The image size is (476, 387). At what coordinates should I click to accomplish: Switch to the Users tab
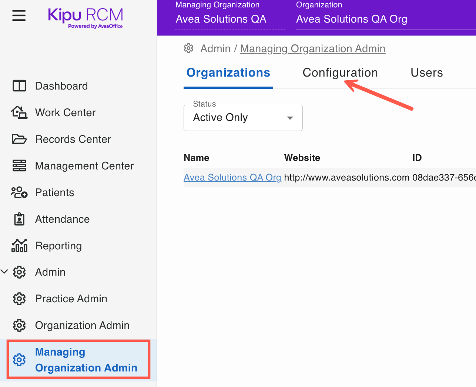[x=426, y=73]
